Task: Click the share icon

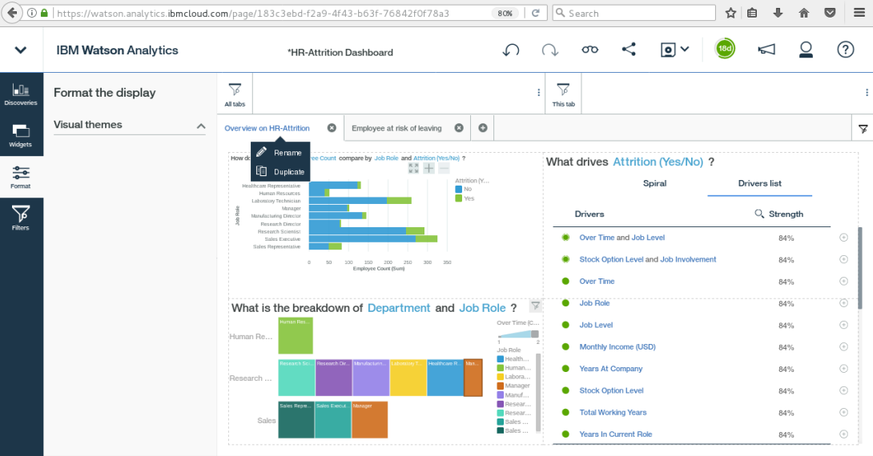Action: [x=629, y=50]
